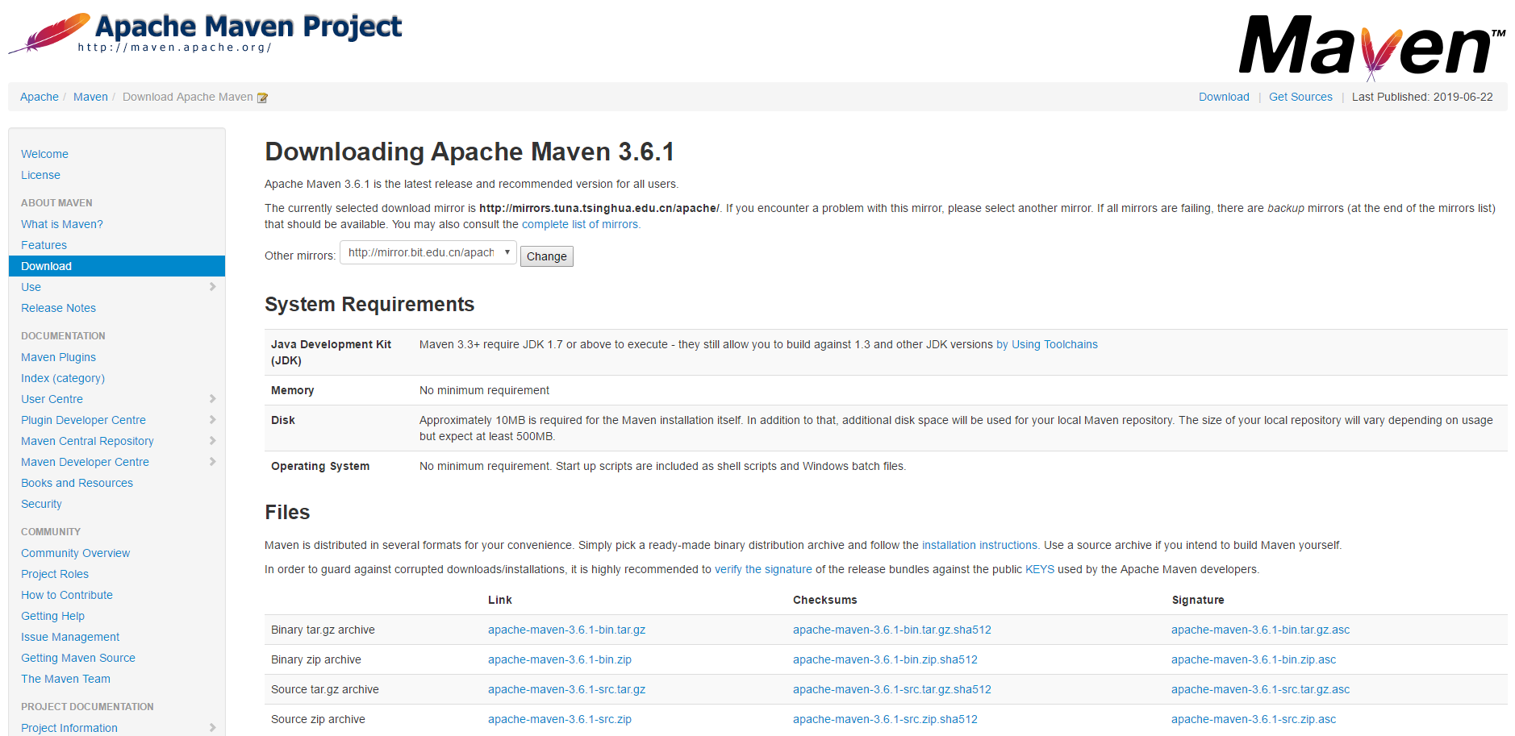1515x736 pixels.
Task: Click the Maven breadcrumb link
Action: click(x=90, y=97)
